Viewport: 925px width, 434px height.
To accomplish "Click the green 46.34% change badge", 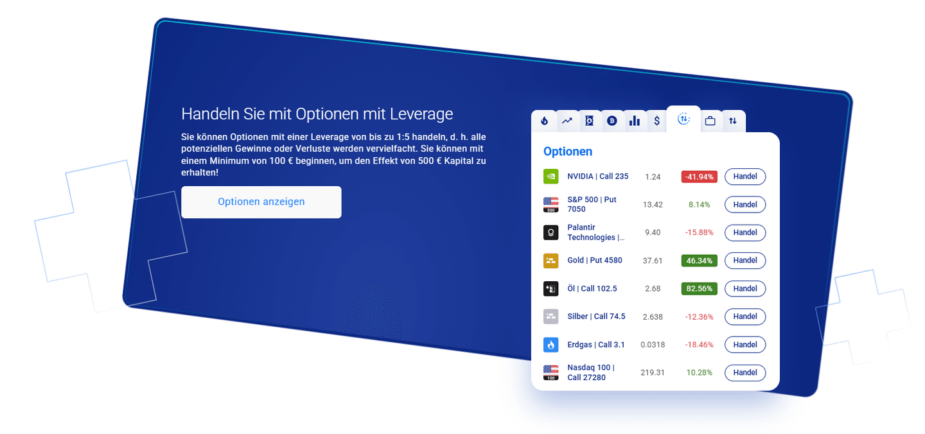I will point(700,261).
